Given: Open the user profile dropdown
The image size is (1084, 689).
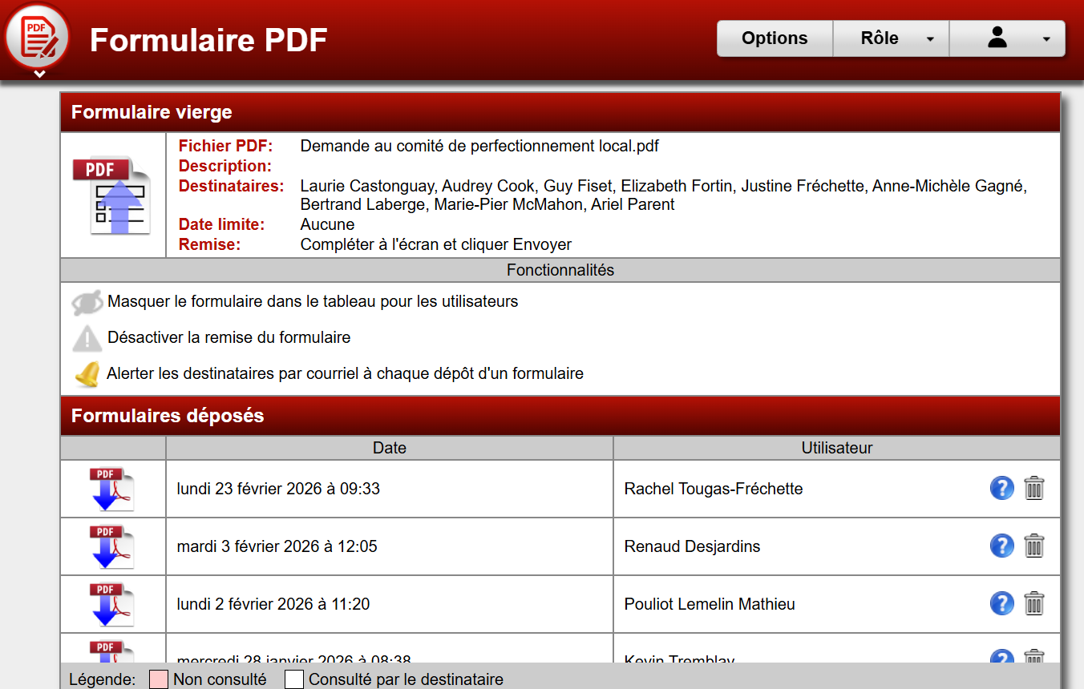Looking at the screenshot, I should 1007,38.
